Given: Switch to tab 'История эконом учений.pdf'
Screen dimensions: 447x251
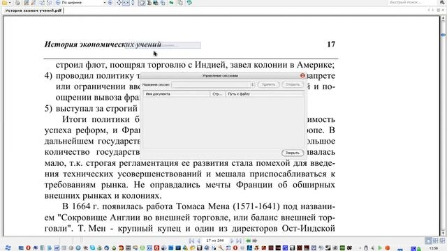Looking at the screenshot, I should [x=34, y=10].
